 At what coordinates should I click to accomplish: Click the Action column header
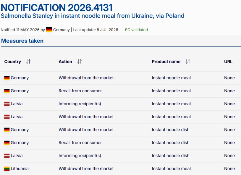pyautogui.click(x=65, y=61)
